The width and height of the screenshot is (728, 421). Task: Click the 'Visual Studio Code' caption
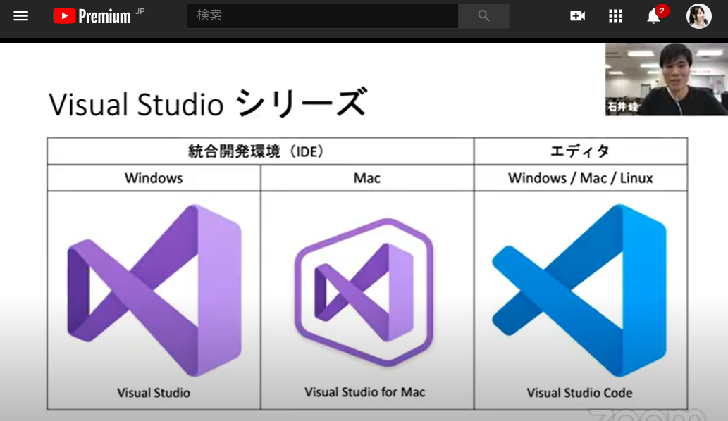[579, 393]
